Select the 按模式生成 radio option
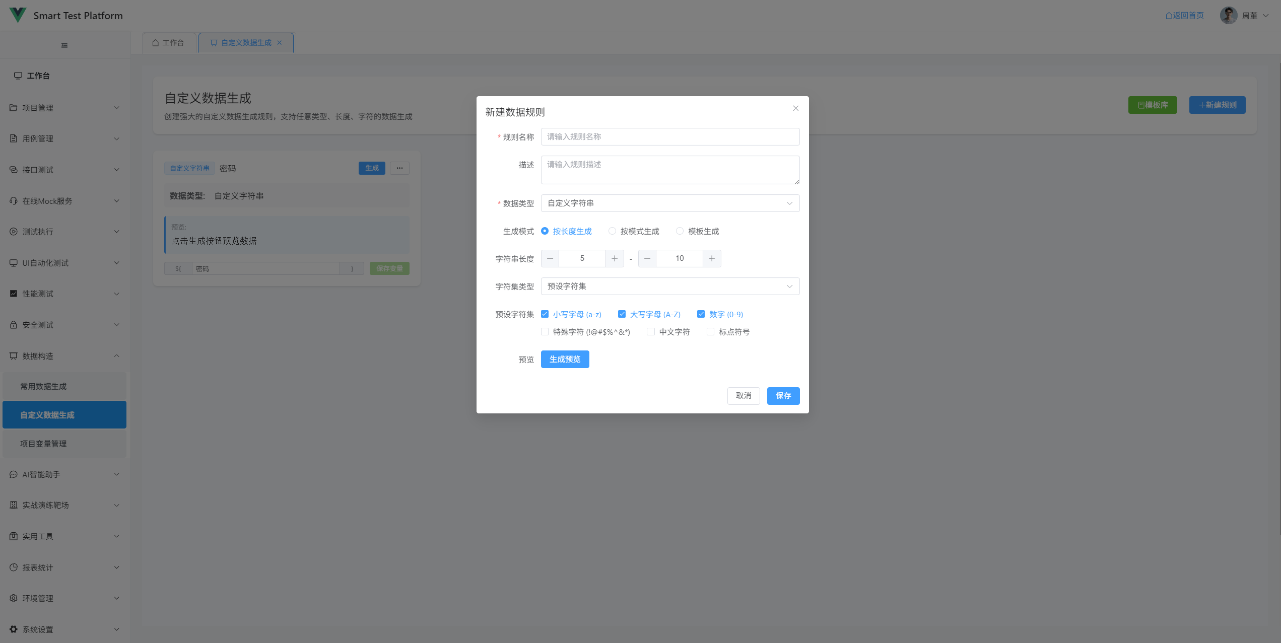 coord(612,231)
